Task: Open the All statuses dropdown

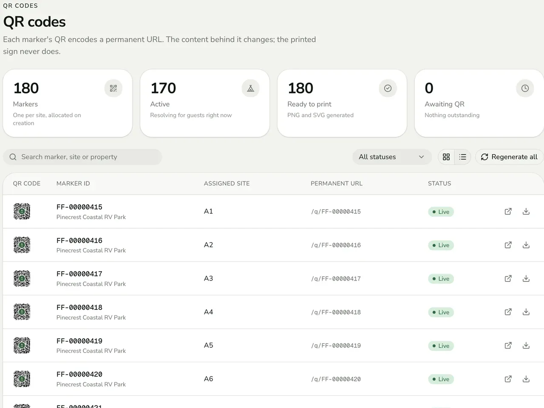Action: (x=392, y=157)
